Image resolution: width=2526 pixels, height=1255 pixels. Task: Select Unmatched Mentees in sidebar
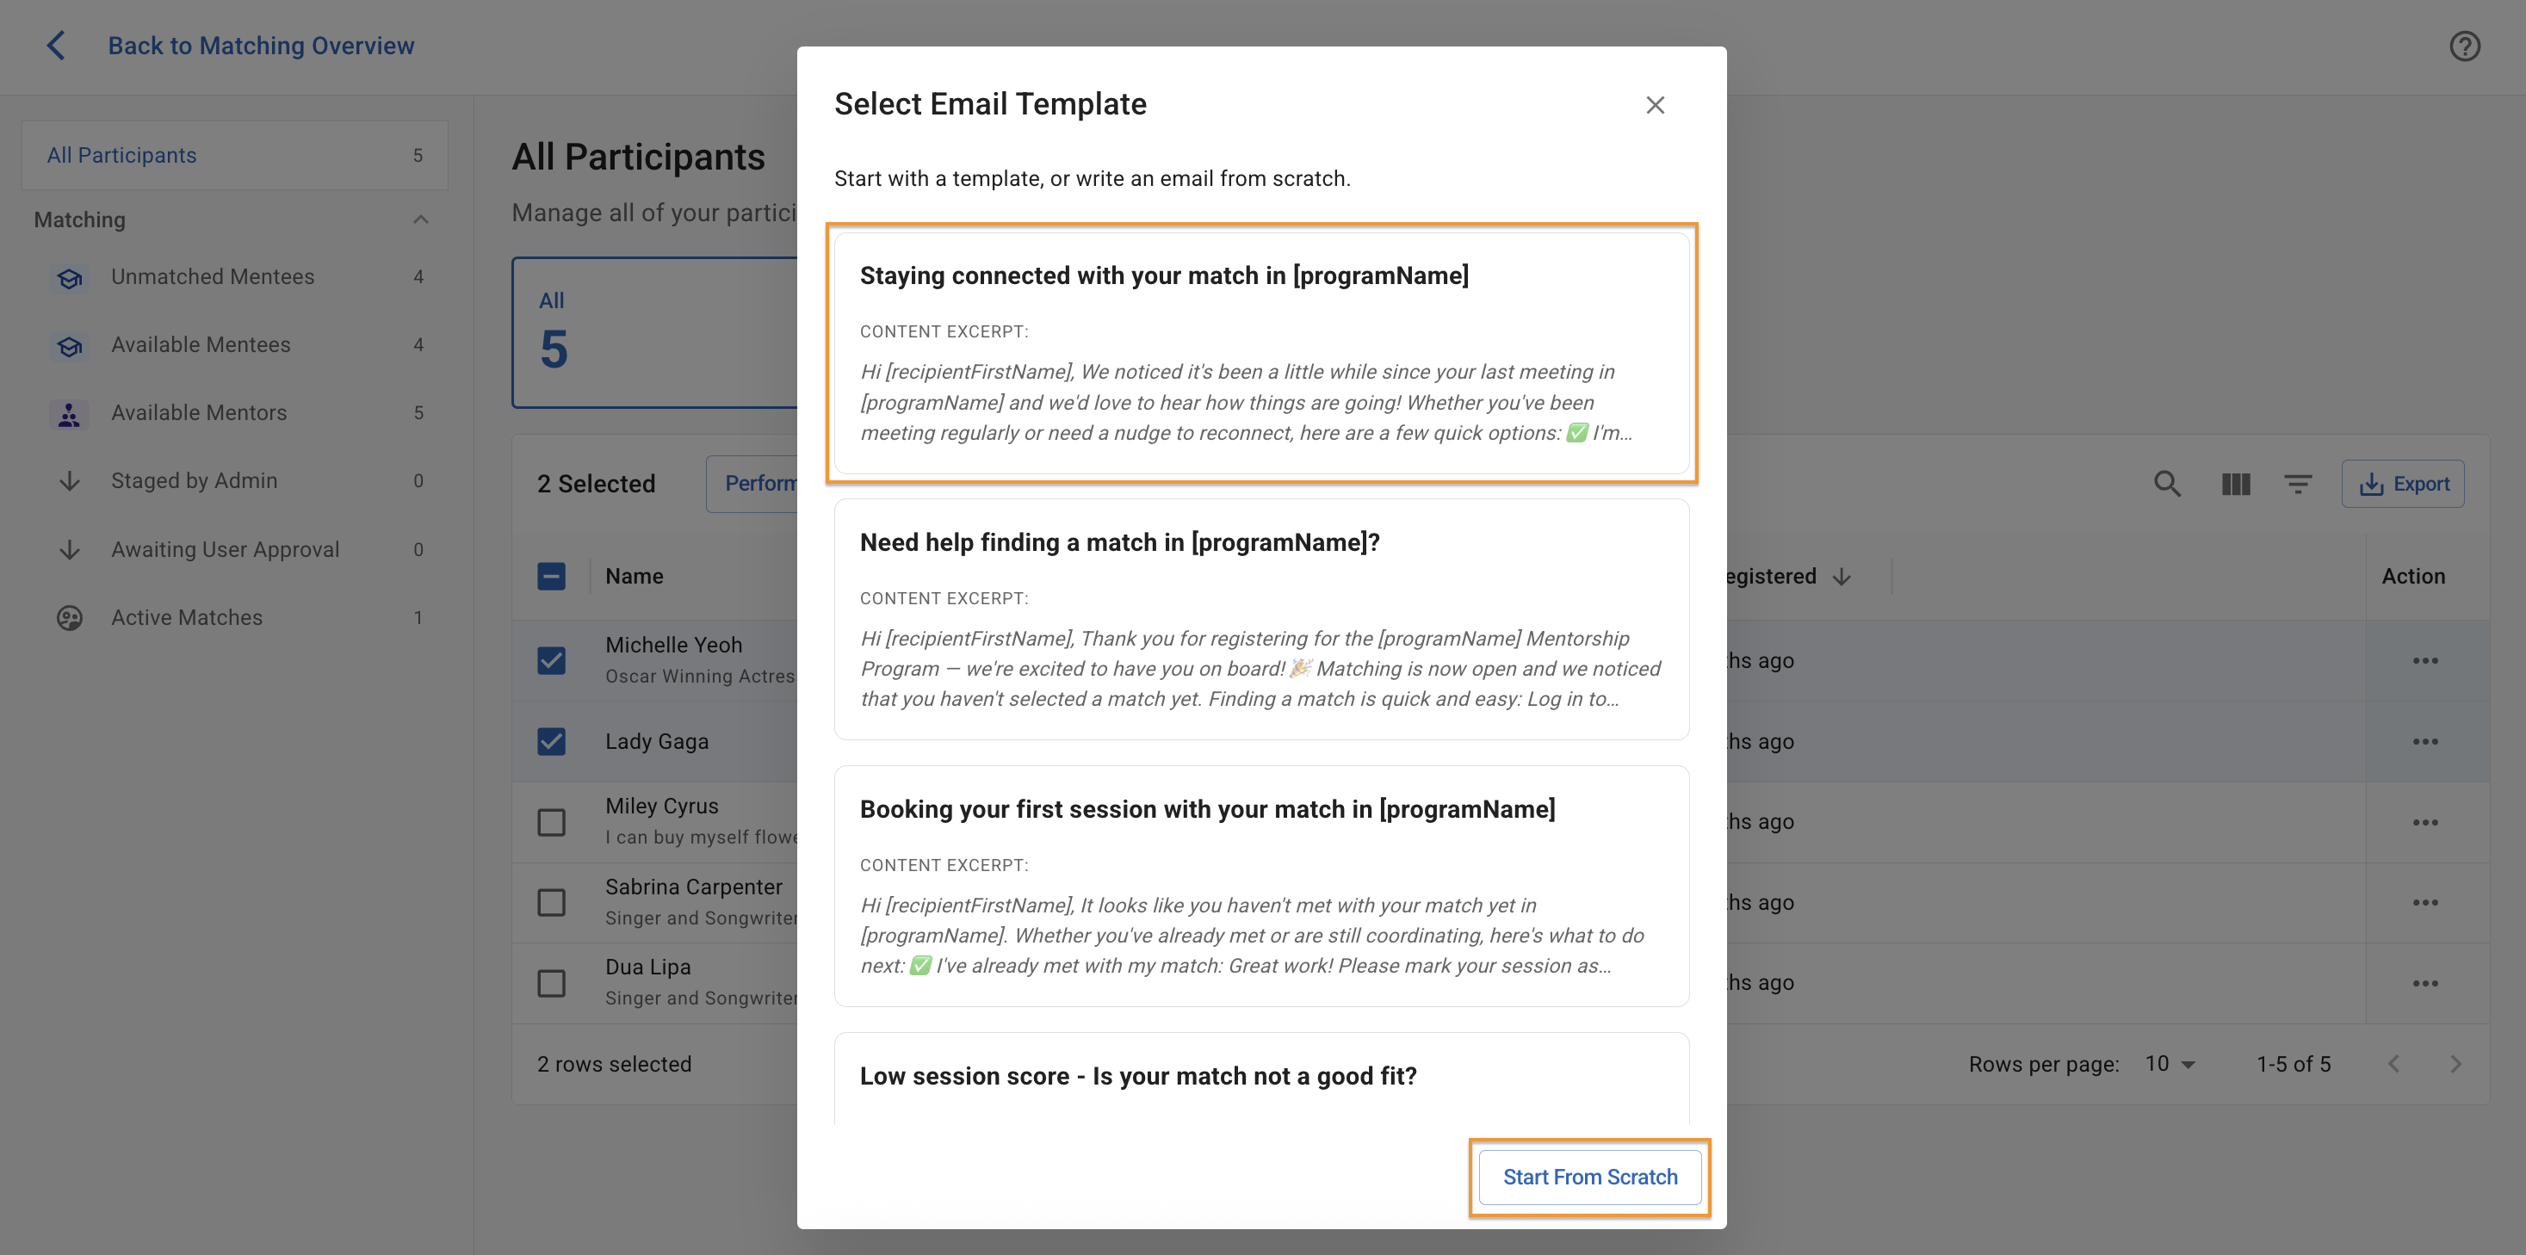pos(213,276)
